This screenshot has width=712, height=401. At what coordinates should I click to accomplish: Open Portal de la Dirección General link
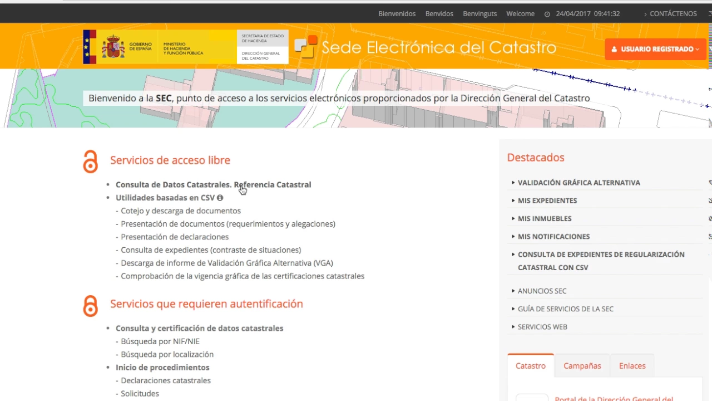point(614,398)
